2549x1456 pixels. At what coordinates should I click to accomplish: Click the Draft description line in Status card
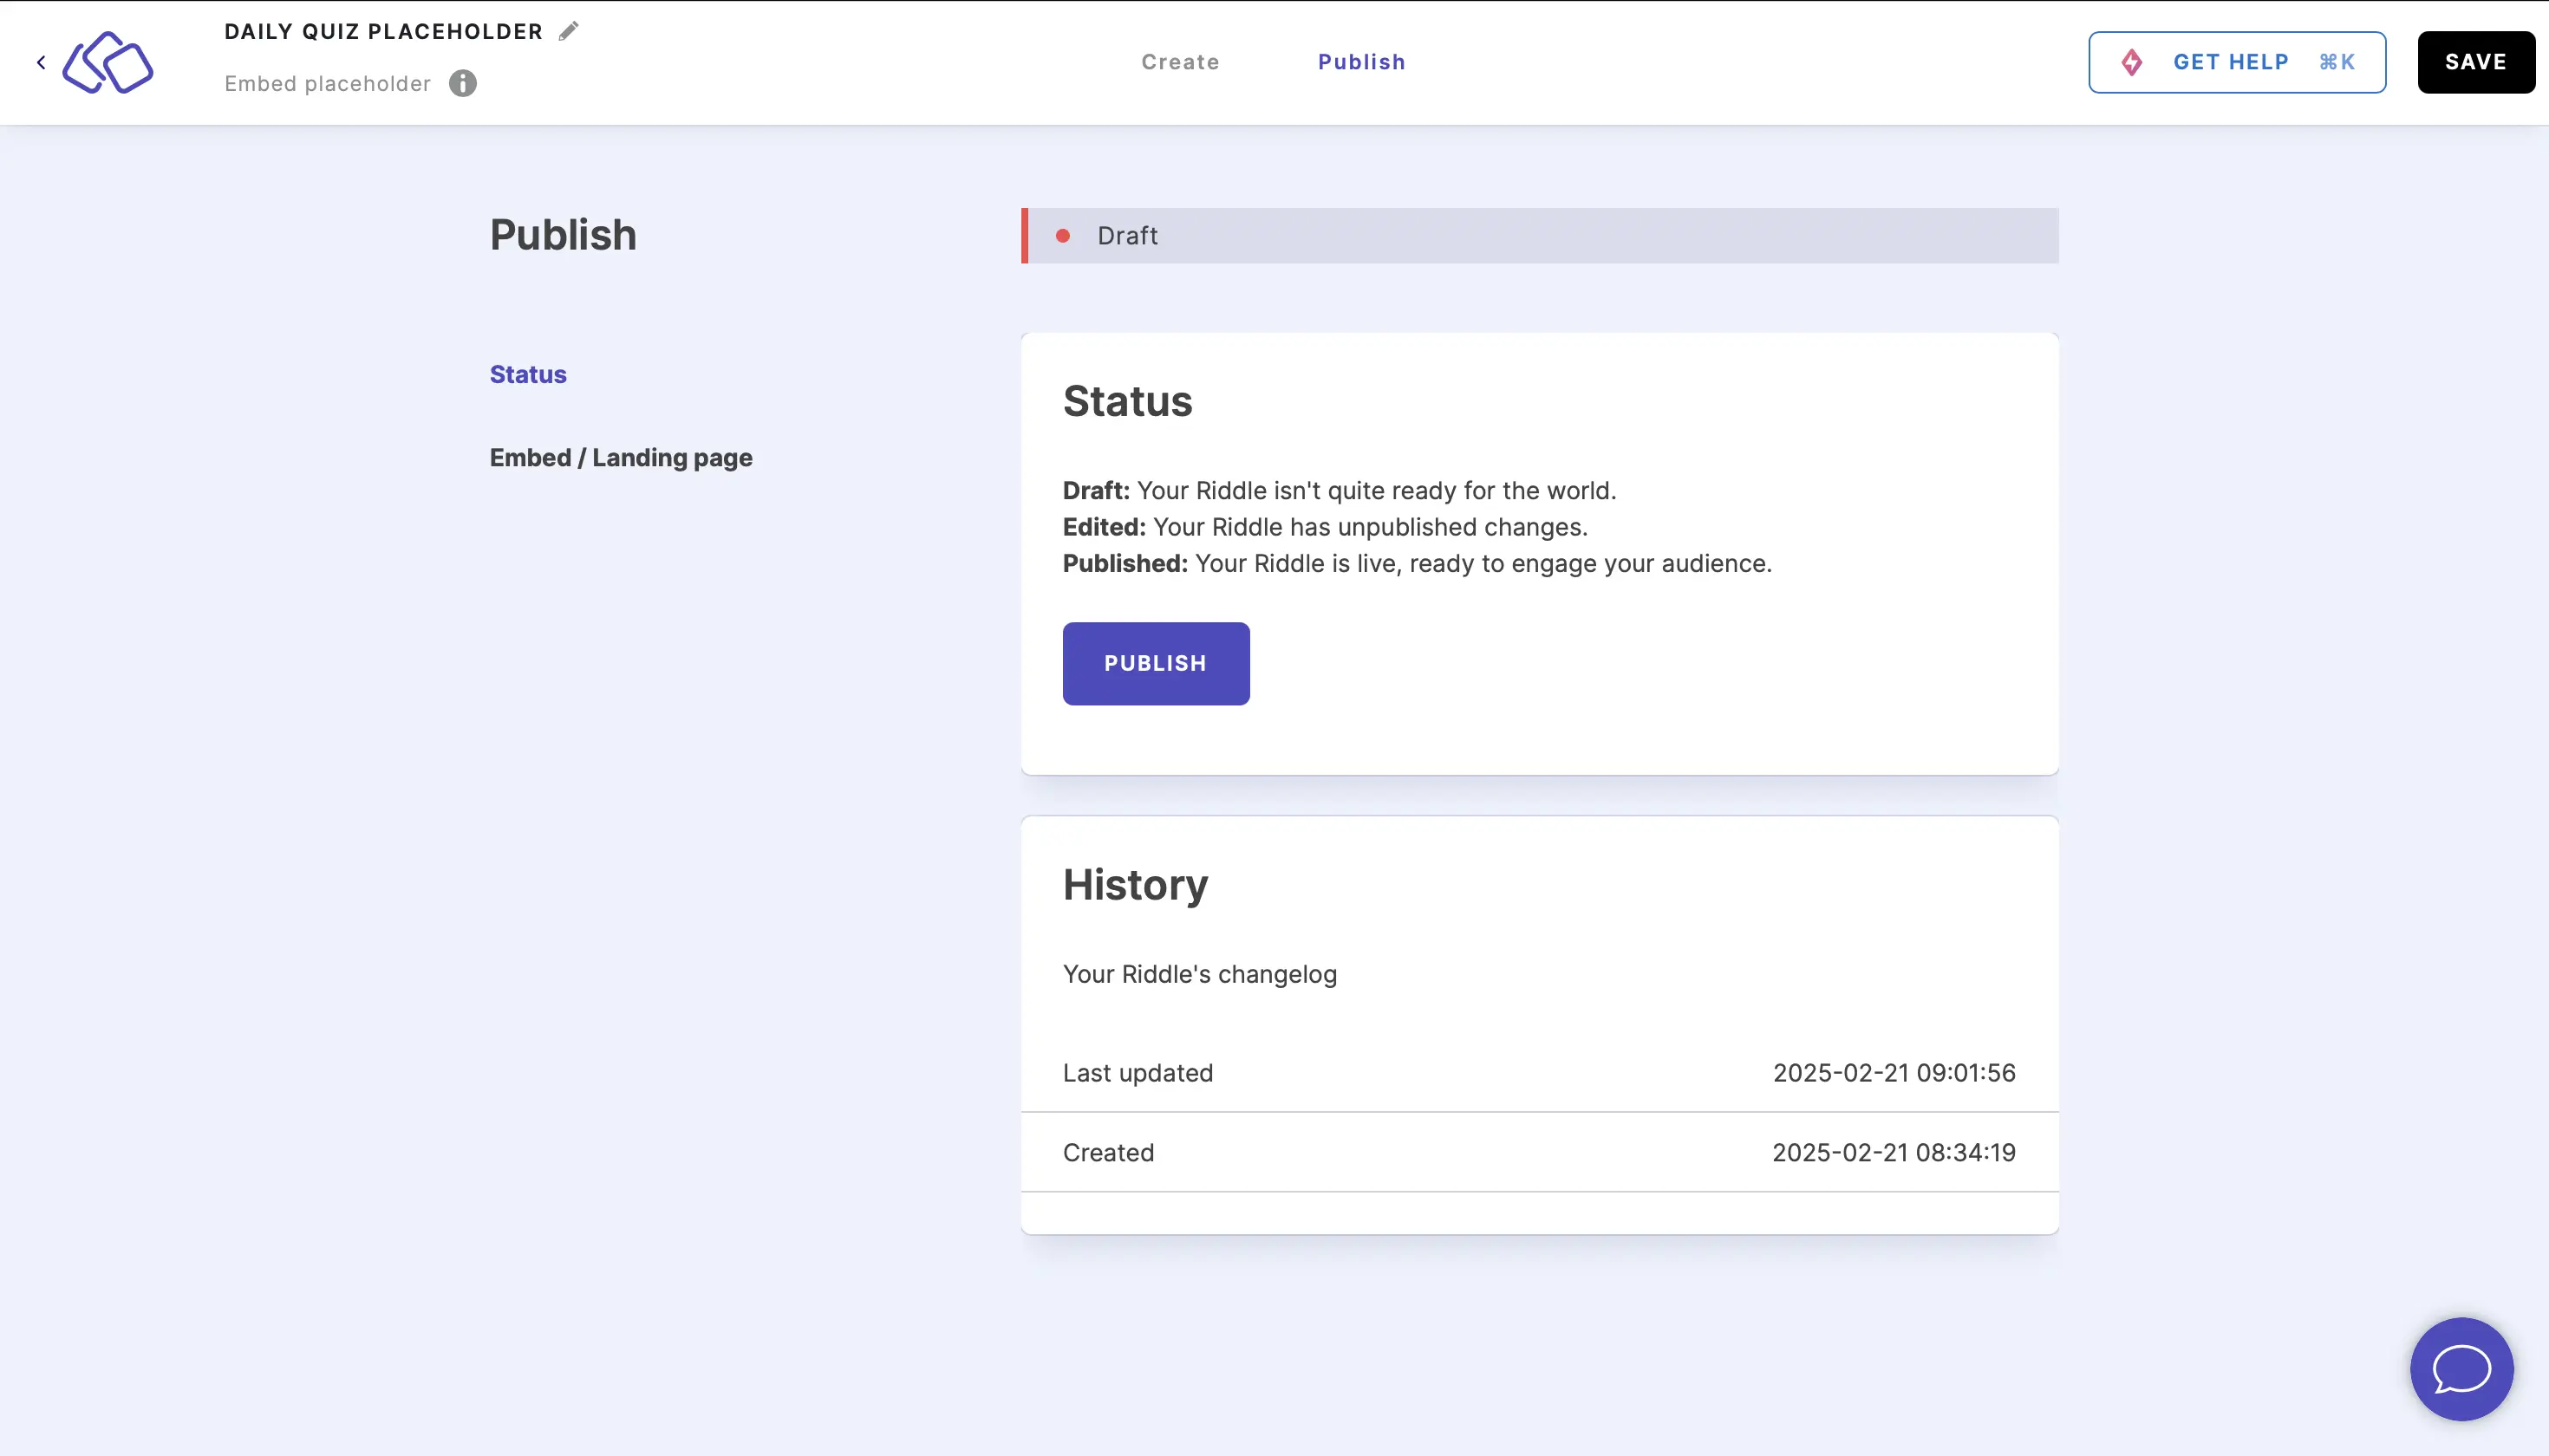1339,490
